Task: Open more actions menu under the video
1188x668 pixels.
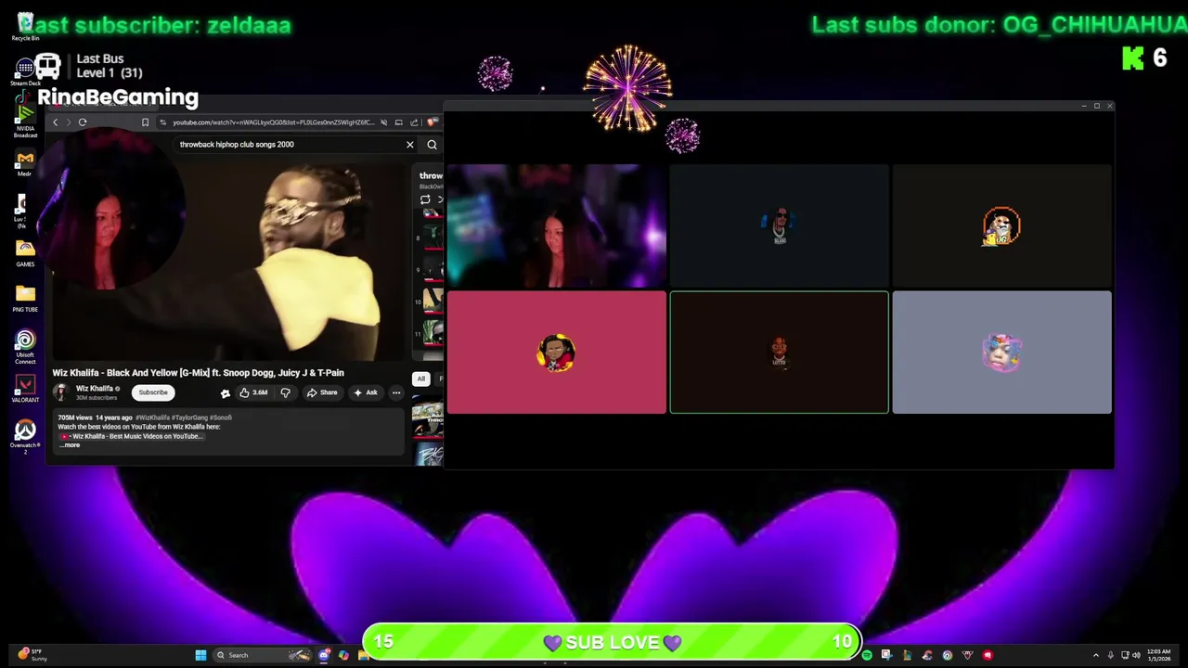Action: click(396, 392)
